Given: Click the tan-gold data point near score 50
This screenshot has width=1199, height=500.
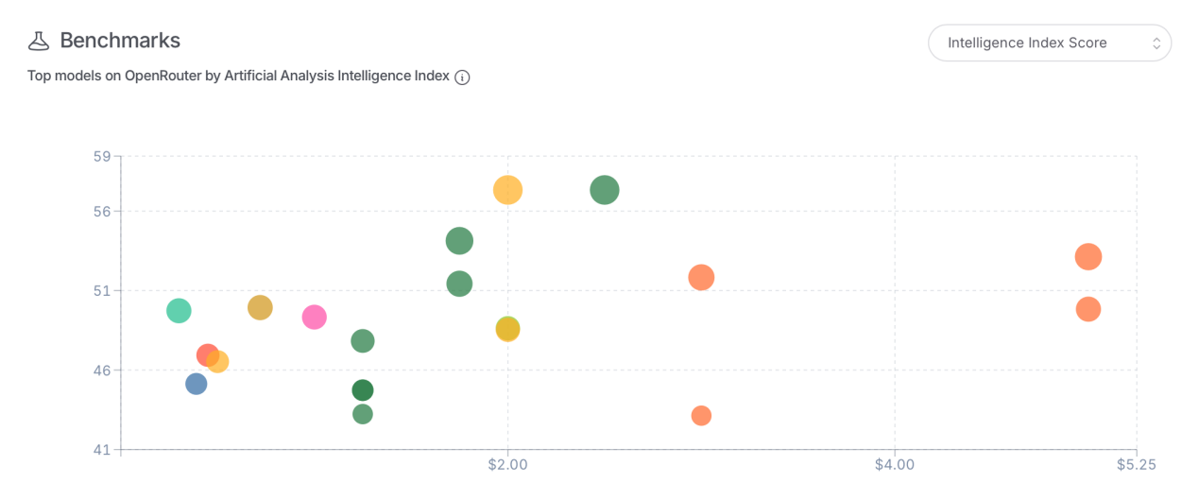Looking at the screenshot, I should click(x=260, y=307).
